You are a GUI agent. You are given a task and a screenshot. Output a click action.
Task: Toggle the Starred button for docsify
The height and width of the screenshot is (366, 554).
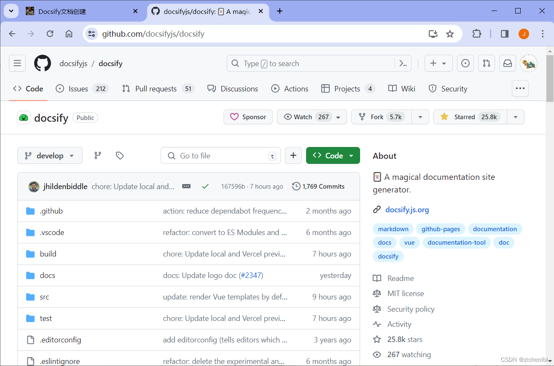click(471, 117)
